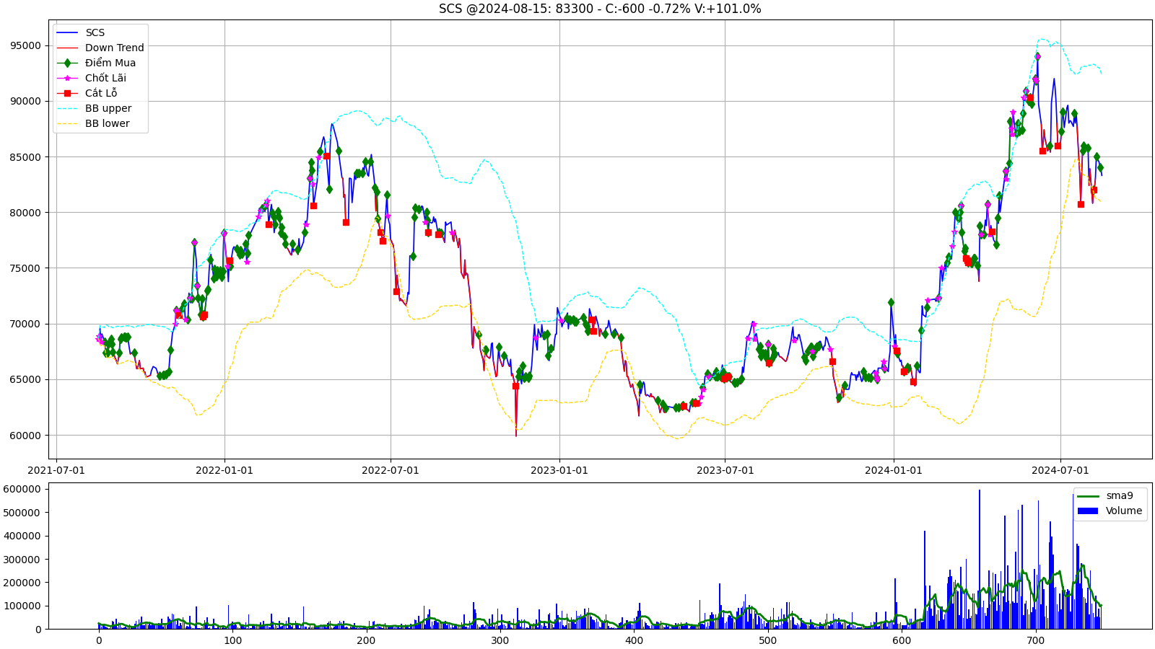Click the 500 index label on volume axis
The image size is (1155, 649).
pos(768,640)
